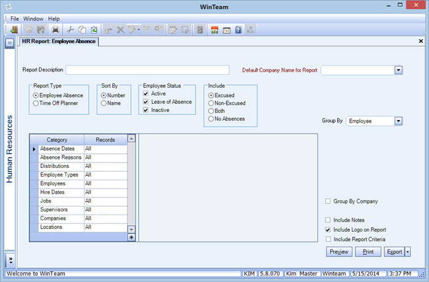Click the file cabinet icon in toolbar

pos(200,30)
